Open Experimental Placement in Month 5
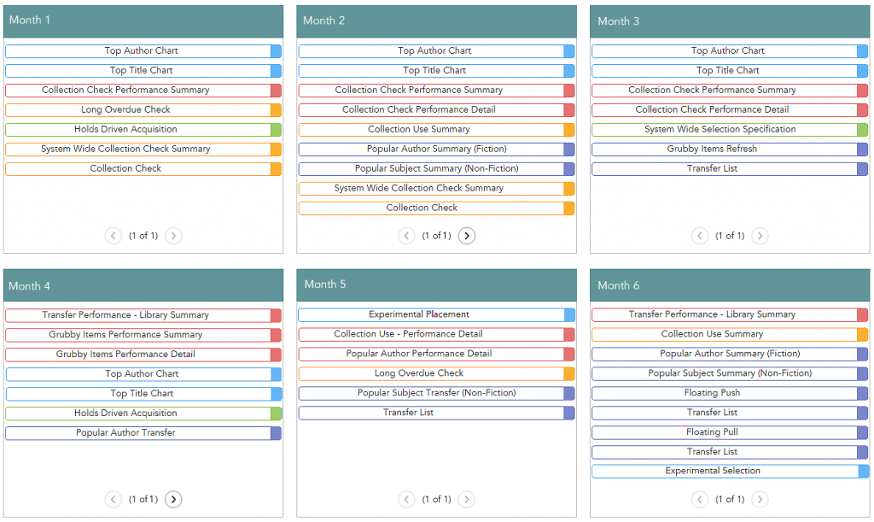Screen dimensions: 874x522 point(431,315)
